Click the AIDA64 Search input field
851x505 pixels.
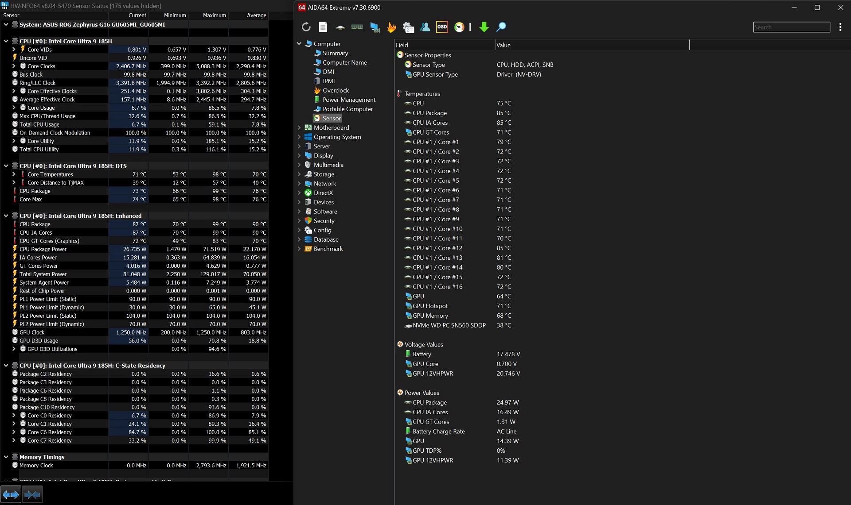(x=792, y=27)
